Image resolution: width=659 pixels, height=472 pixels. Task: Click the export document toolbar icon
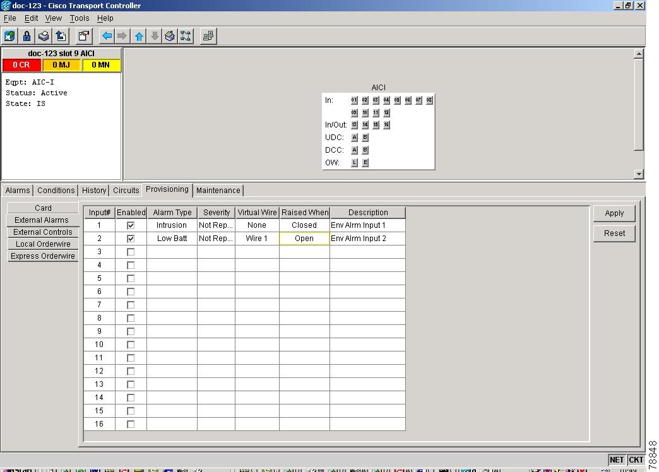tap(61, 36)
